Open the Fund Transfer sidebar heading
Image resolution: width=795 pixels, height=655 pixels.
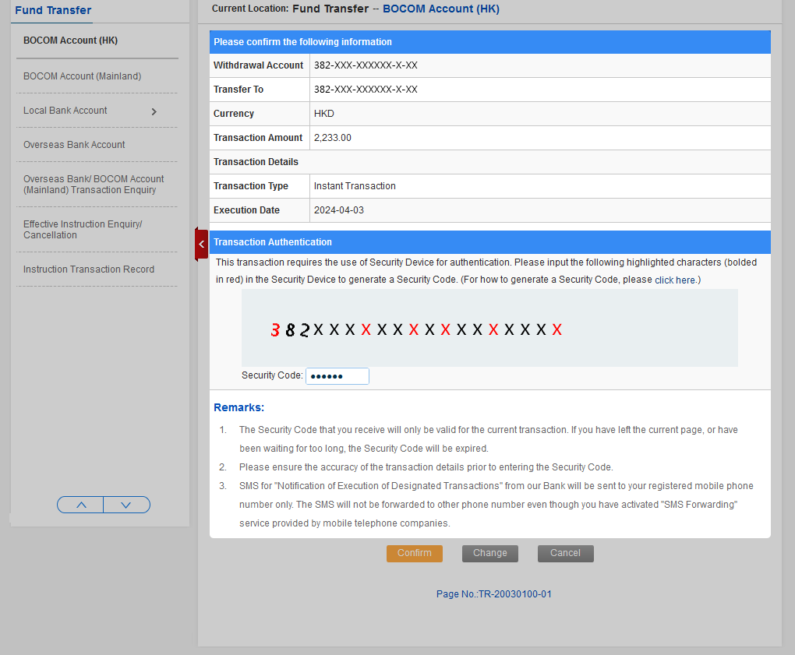pos(53,10)
